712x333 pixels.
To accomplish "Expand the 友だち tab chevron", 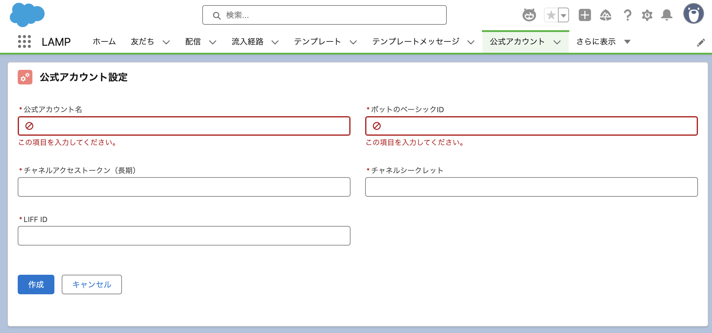I will pyautogui.click(x=166, y=42).
